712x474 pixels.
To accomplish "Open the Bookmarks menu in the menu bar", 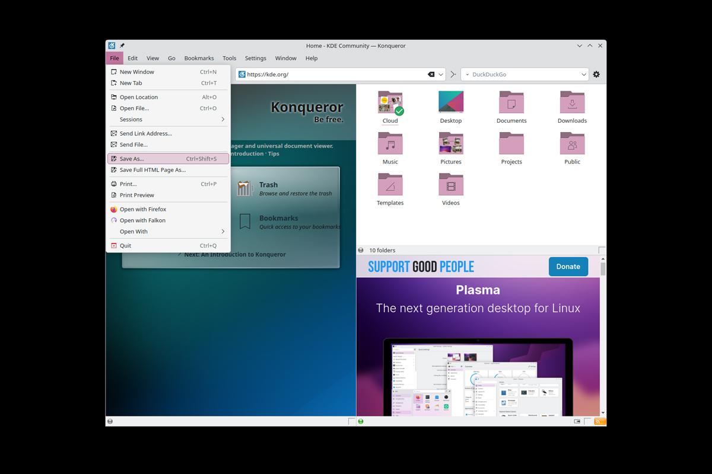I will [x=199, y=58].
